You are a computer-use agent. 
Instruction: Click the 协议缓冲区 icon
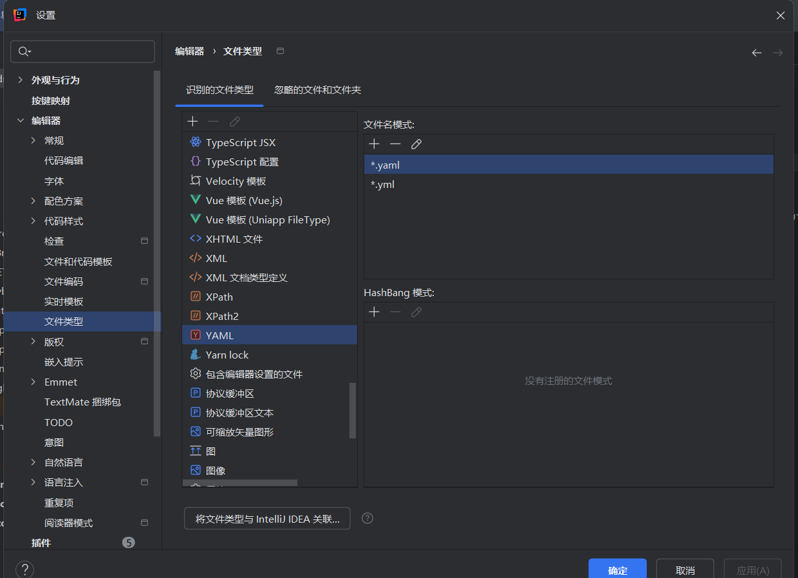(x=196, y=393)
